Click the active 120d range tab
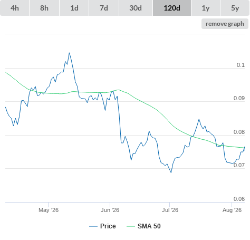Screen dimensions: 250x240 coord(172,8)
